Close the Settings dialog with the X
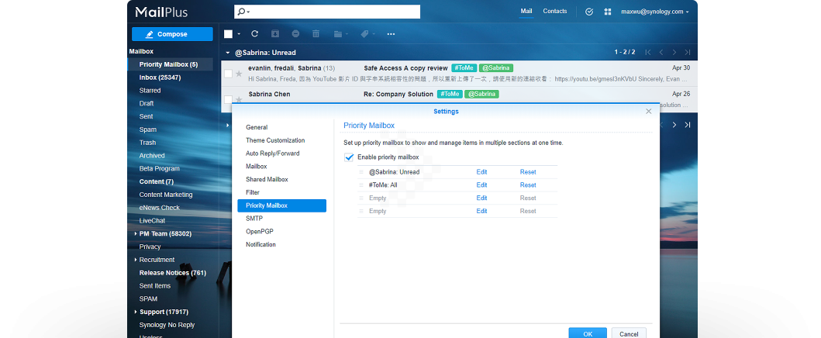821x338 pixels. pos(649,112)
